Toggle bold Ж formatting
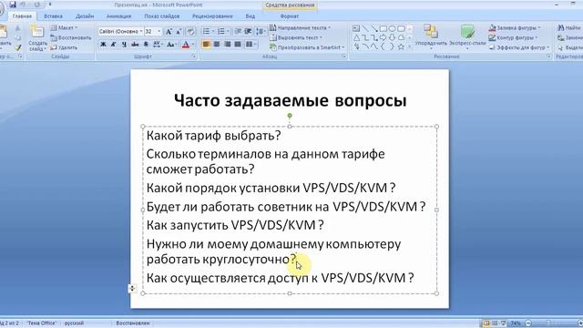Image resolution: width=583 pixels, height=328 pixels. 103,45
